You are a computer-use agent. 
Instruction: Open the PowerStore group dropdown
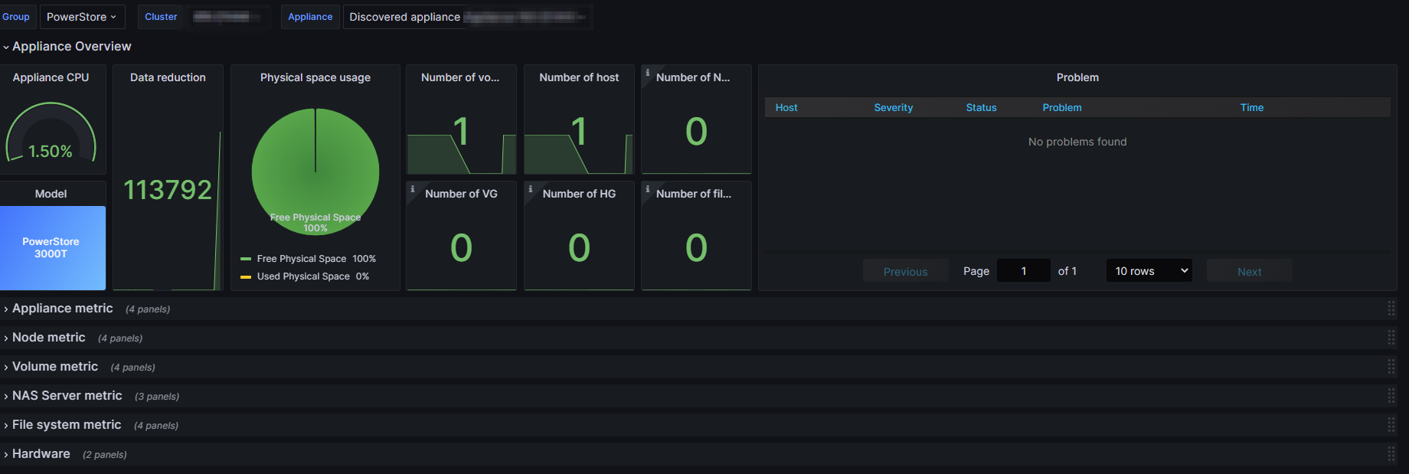pos(82,17)
